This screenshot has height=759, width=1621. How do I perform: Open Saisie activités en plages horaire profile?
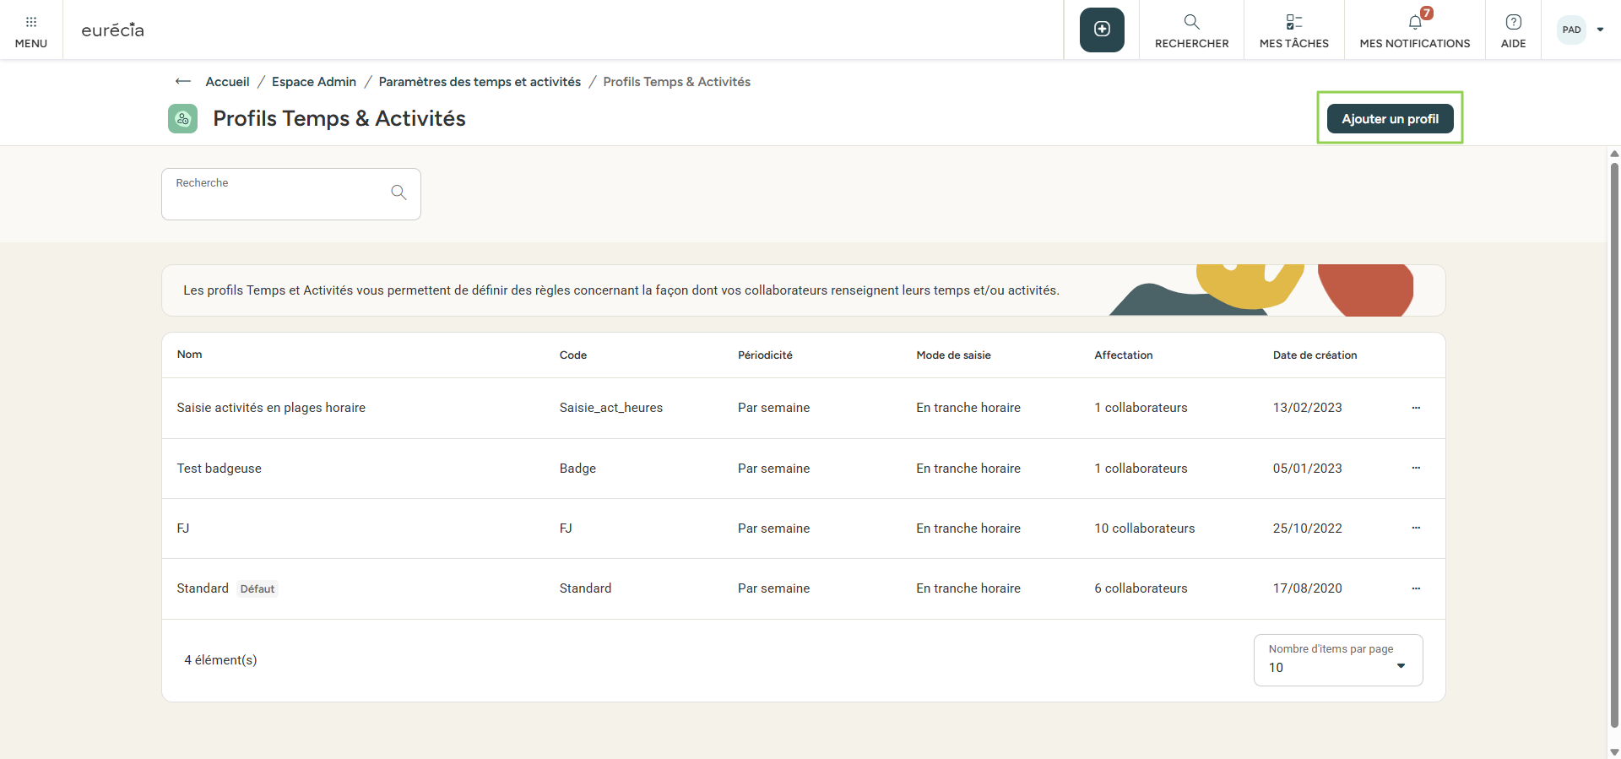tap(271, 408)
